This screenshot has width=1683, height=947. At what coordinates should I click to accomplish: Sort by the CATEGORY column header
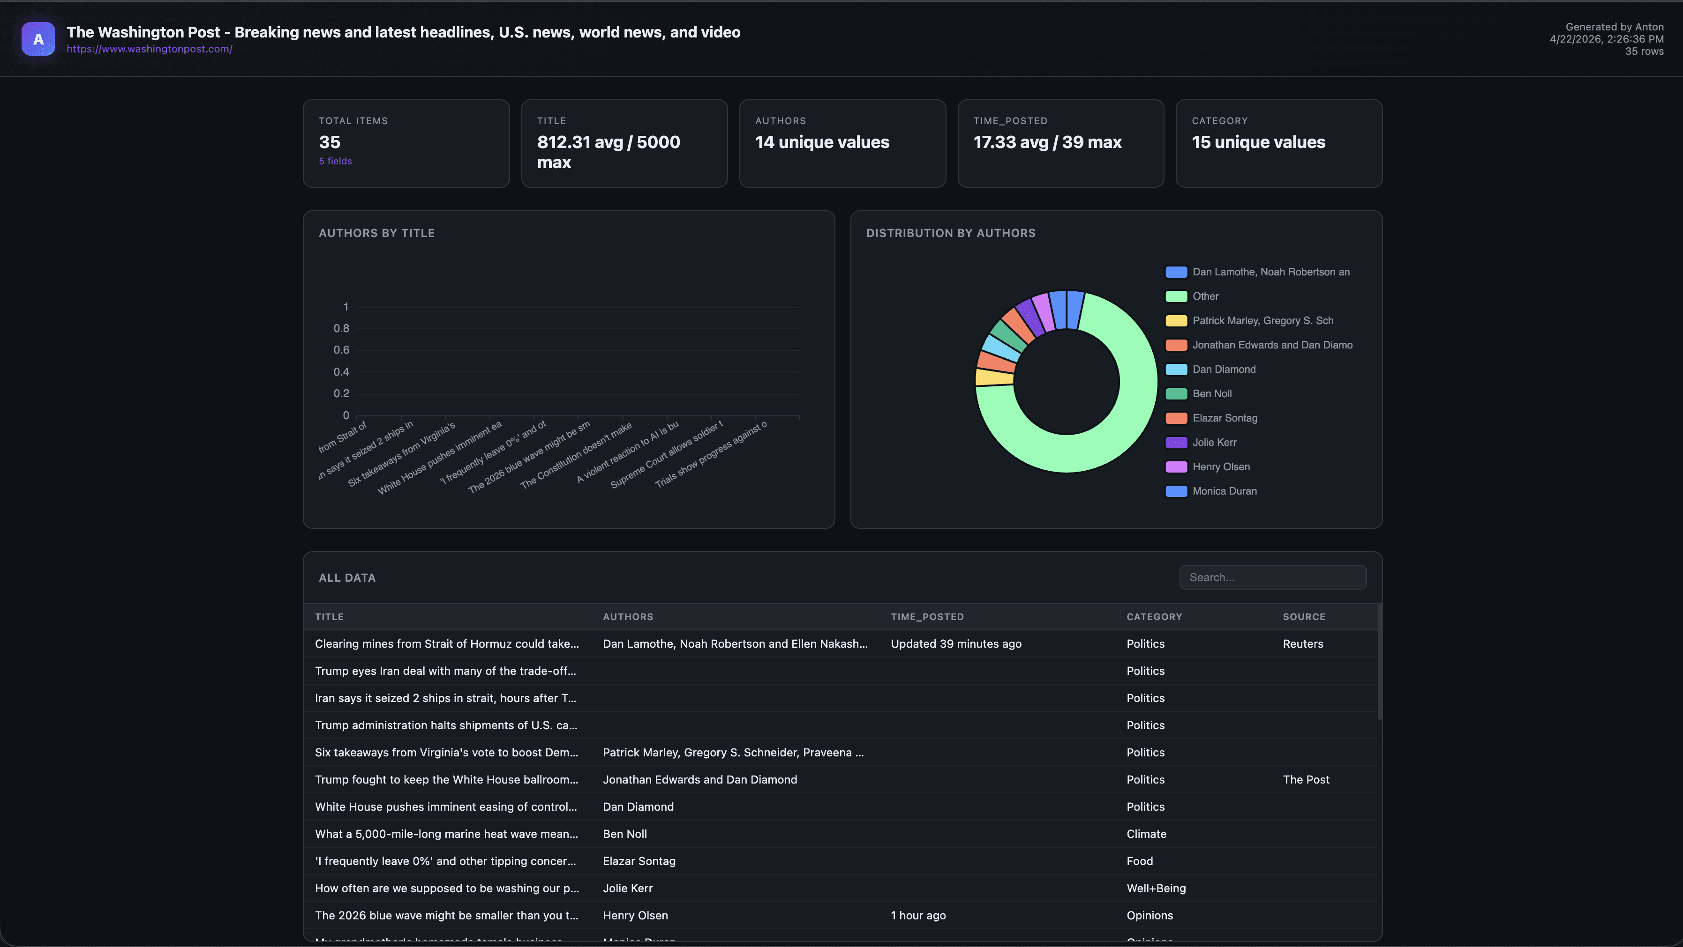tap(1154, 617)
